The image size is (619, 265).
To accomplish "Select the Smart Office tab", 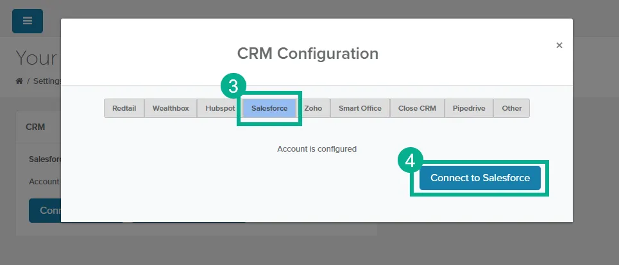I will pyautogui.click(x=360, y=108).
